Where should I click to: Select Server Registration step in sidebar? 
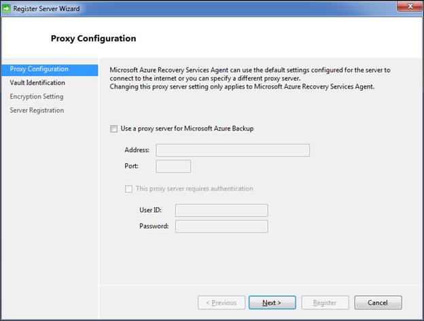(37, 110)
